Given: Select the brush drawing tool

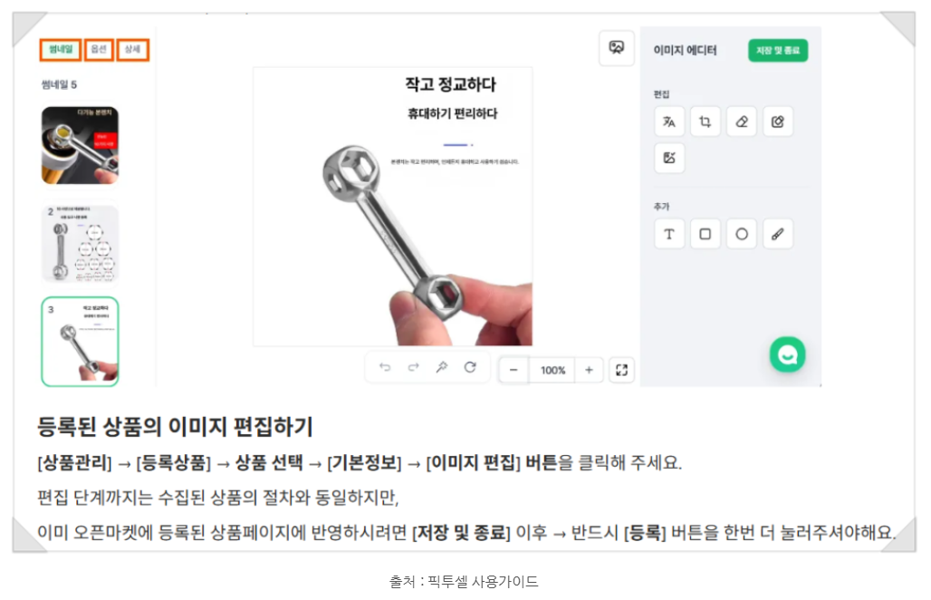Looking at the screenshot, I should 778,234.
